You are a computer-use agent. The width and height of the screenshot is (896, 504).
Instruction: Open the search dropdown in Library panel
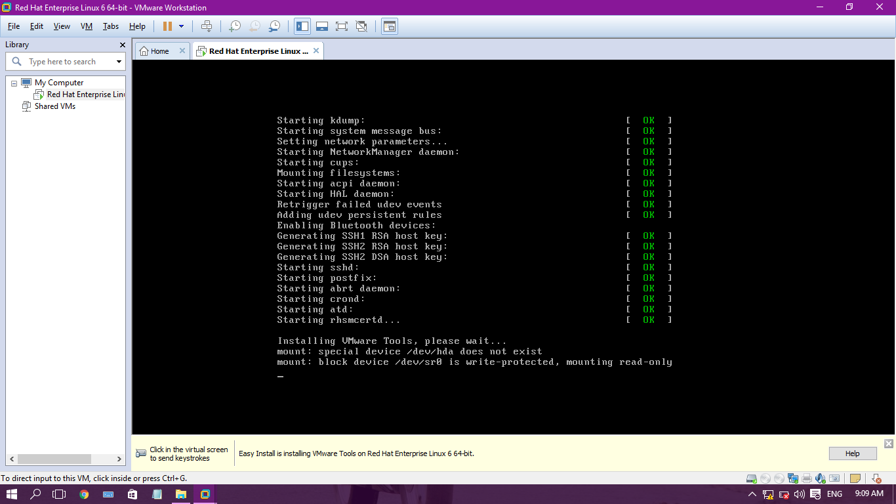tap(117, 61)
